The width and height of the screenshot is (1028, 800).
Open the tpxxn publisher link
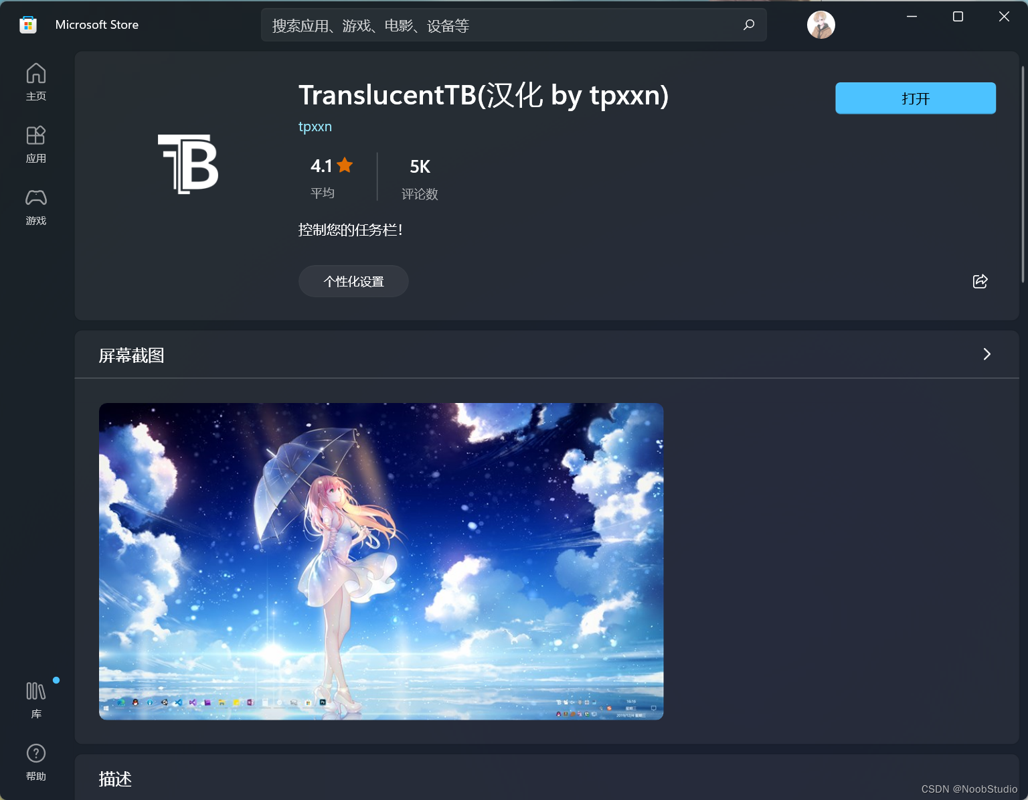pyautogui.click(x=315, y=127)
